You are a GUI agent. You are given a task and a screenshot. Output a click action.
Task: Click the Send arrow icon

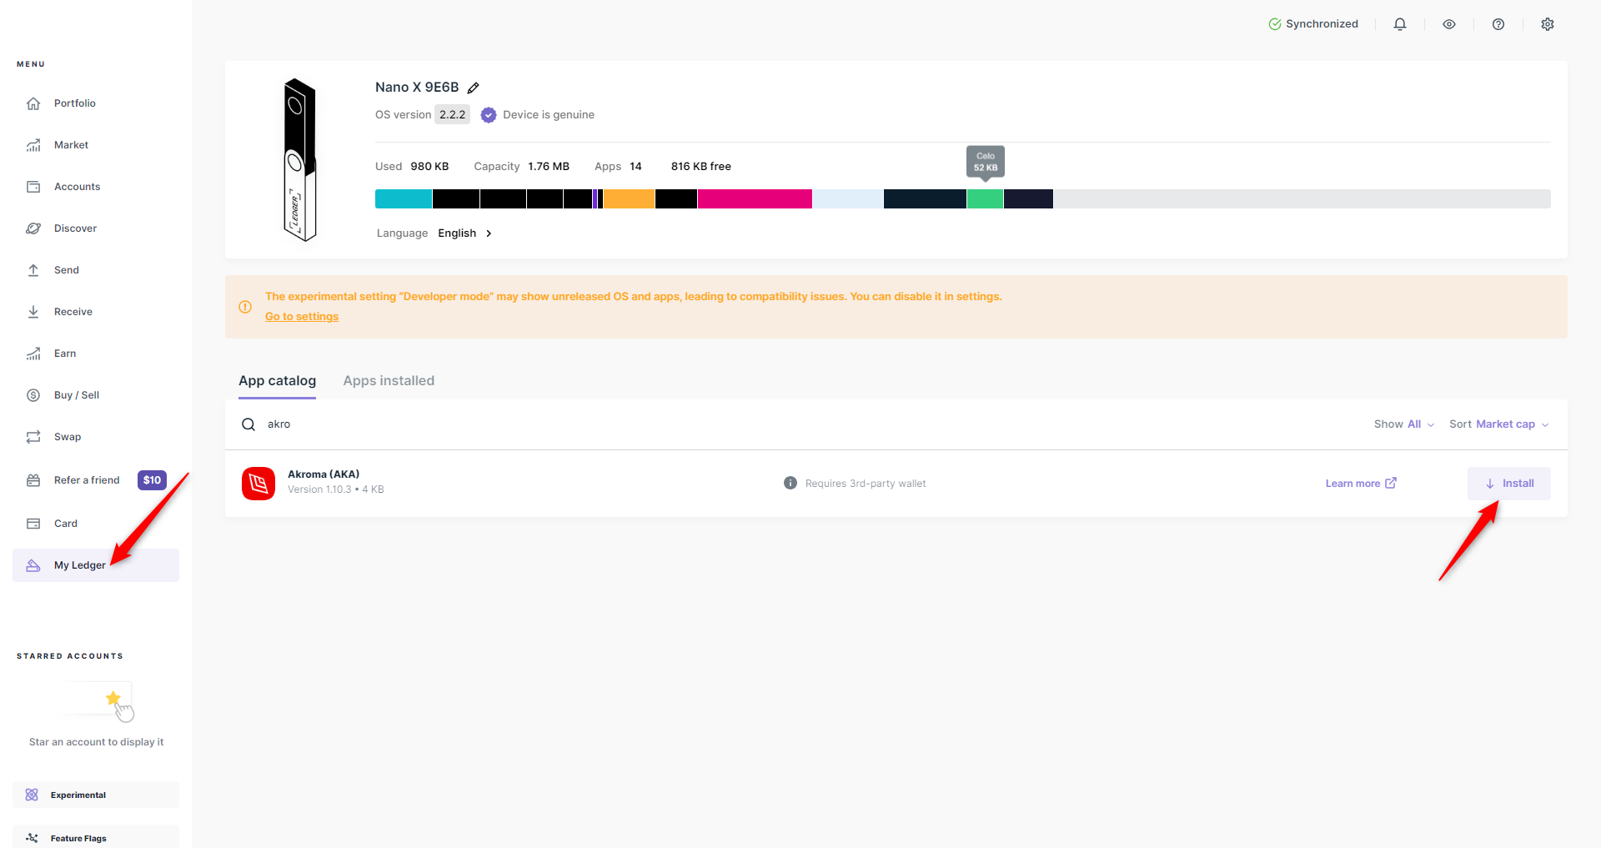(x=33, y=270)
